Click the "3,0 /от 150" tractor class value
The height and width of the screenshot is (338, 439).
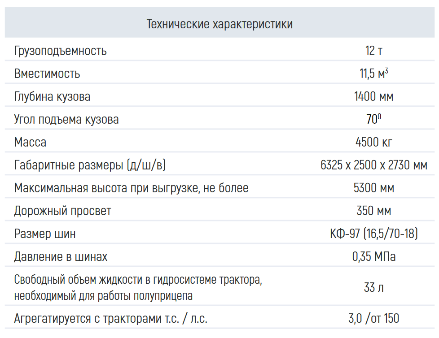(373, 319)
